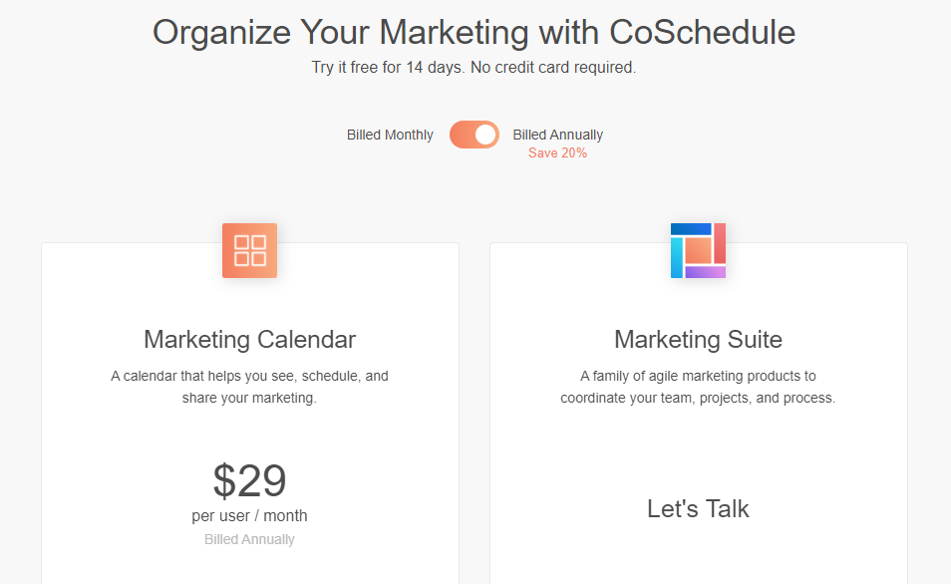Click the Let's Talk text
Screen dimensions: 951x584
tap(698, 508)
